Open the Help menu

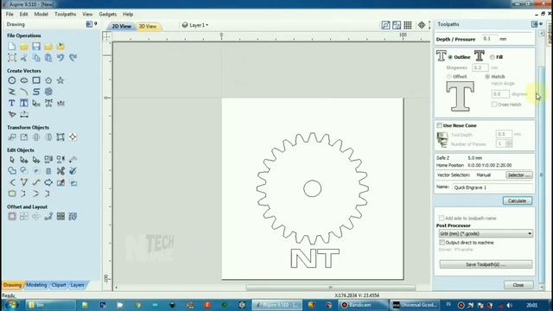pos(128,14)
